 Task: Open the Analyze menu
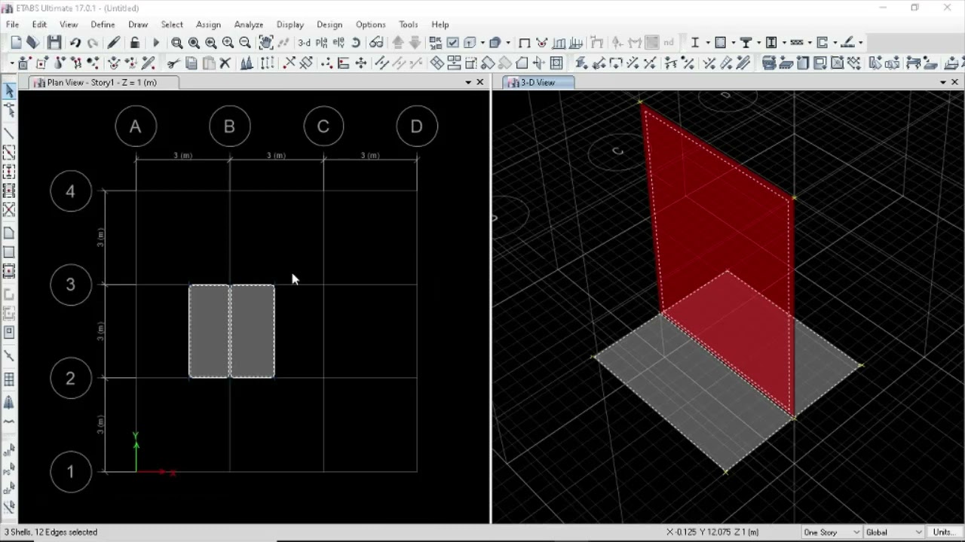coord(248,24)
